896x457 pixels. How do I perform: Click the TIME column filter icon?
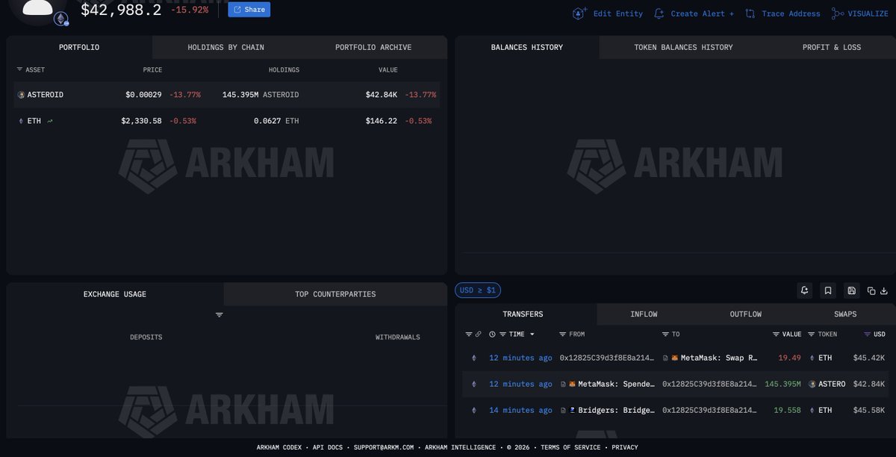pos(503,335)
